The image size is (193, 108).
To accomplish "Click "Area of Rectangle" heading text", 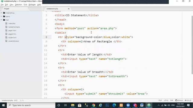I will point(98,41).
